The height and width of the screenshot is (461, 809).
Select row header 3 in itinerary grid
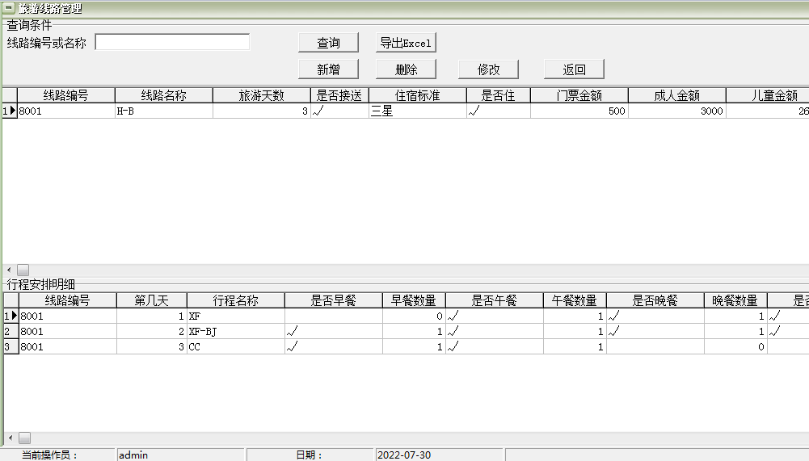pos(11,347)
